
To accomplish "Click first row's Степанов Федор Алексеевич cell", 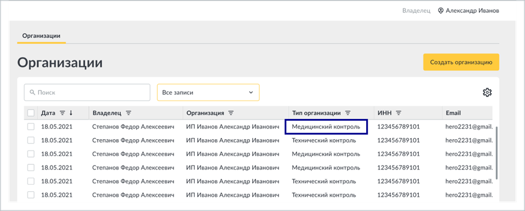I will point(133,127).
